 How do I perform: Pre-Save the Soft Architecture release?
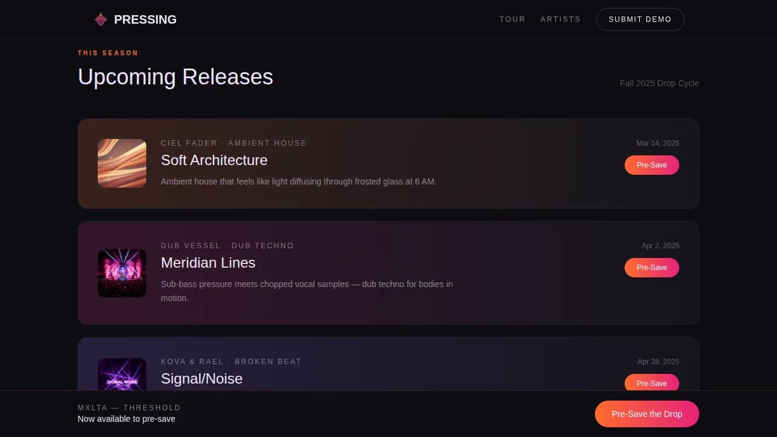point(651,164)
